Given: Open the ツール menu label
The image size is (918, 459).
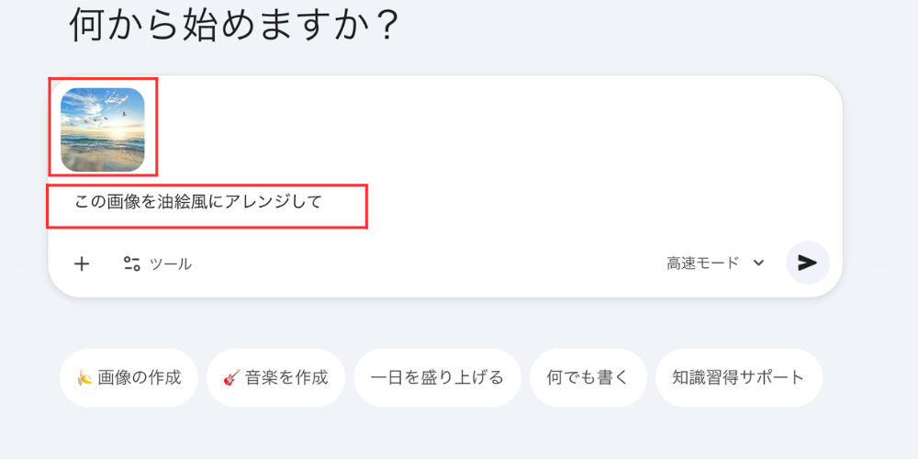Looking at the screenshot, I should tap(171, 264).
